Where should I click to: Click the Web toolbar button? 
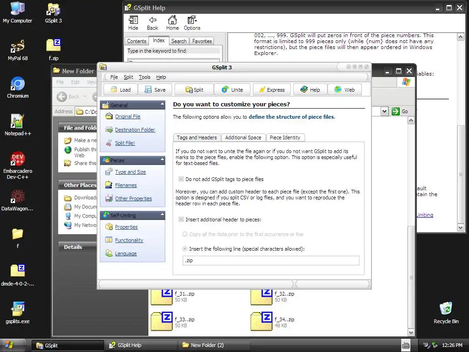(344, 90)
